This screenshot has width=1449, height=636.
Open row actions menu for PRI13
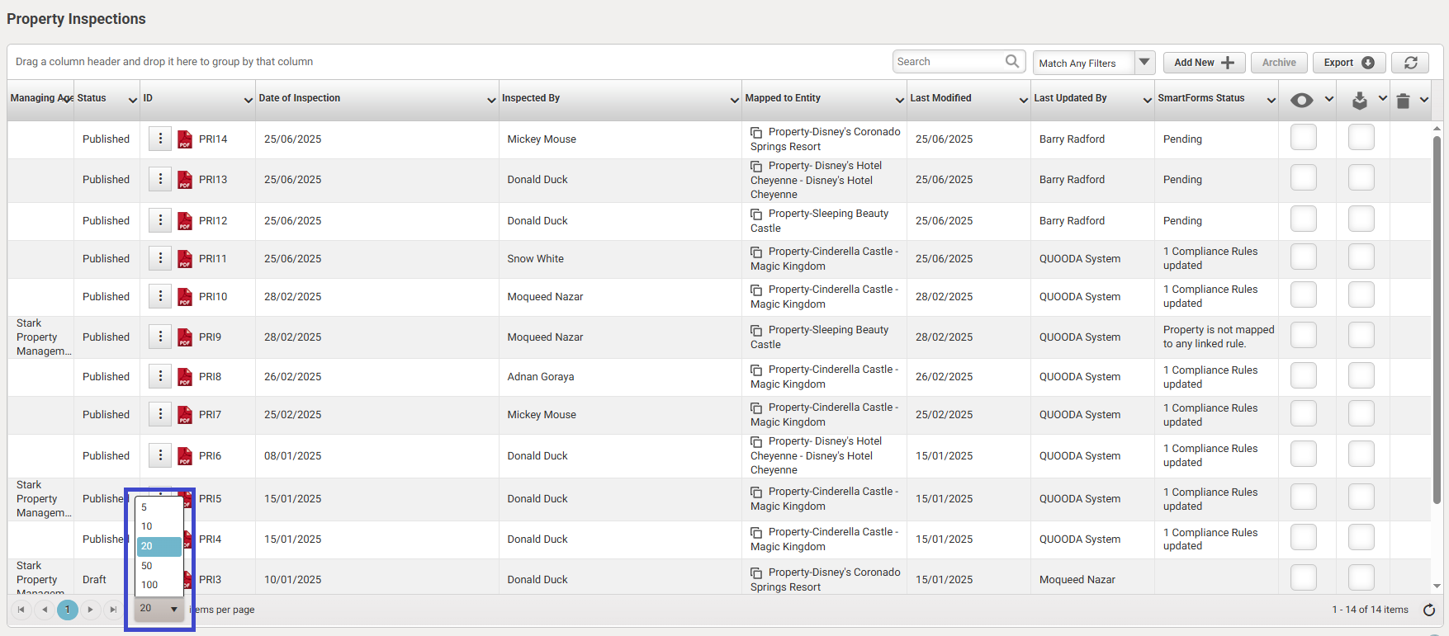[x=160, y=179]
